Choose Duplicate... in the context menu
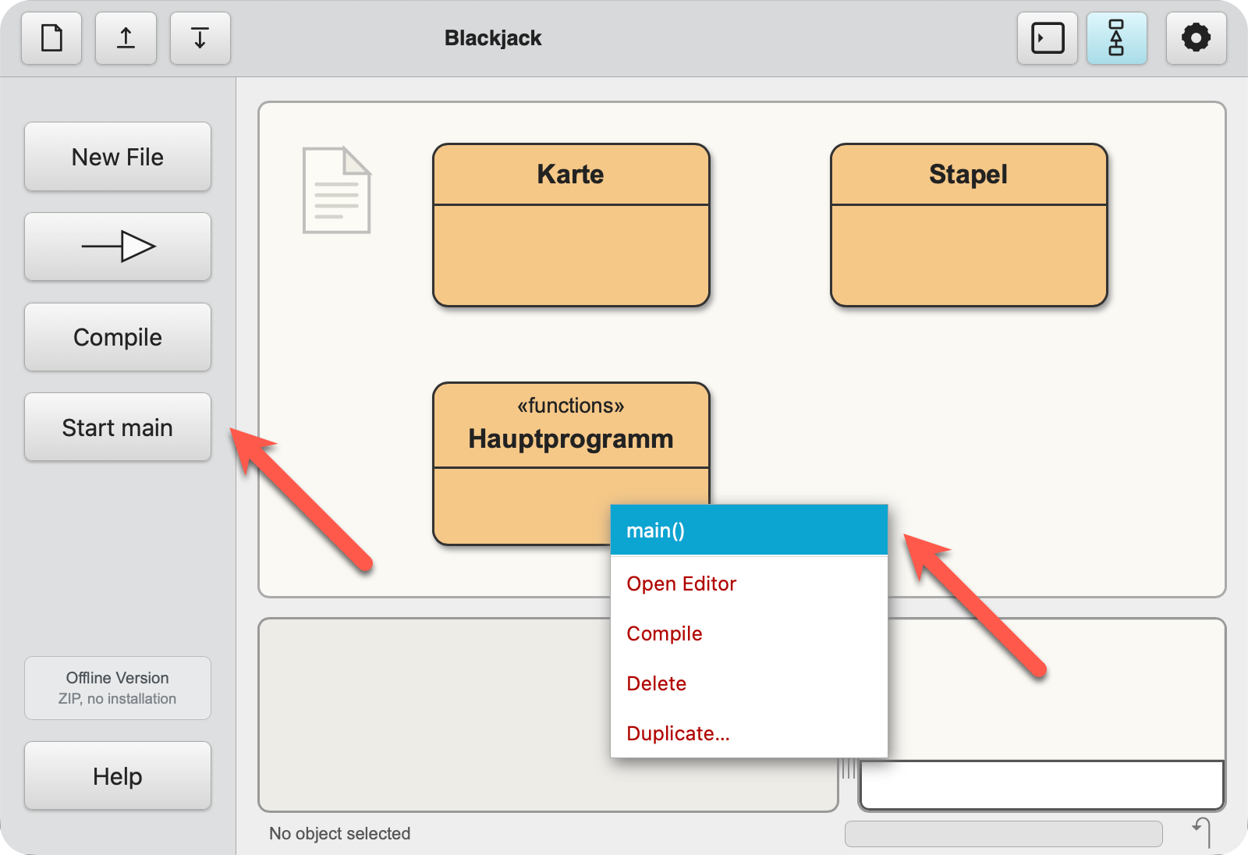This screenshot has width=1248, height=855. 749,733
